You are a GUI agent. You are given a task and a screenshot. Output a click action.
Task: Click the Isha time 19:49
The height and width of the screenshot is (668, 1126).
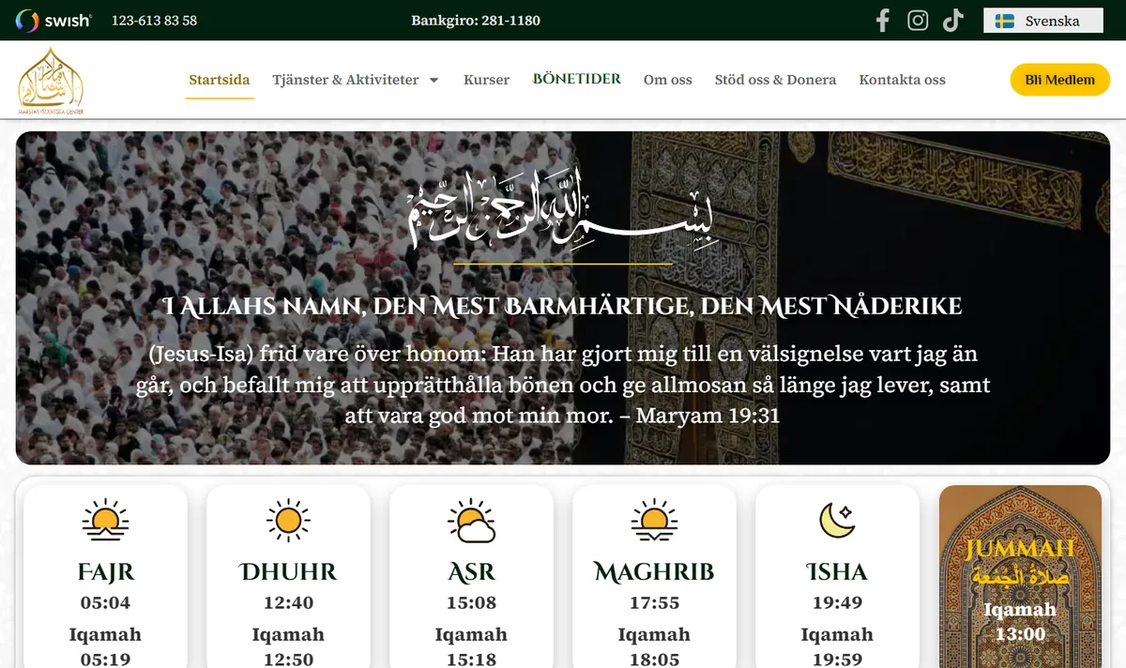837,602
